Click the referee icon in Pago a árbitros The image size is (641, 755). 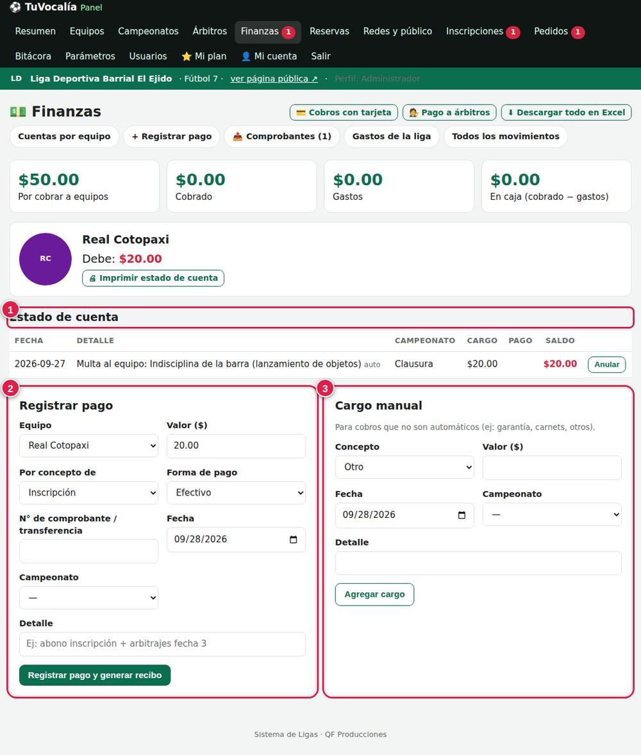pyautogui.click(x=413, y=113)
